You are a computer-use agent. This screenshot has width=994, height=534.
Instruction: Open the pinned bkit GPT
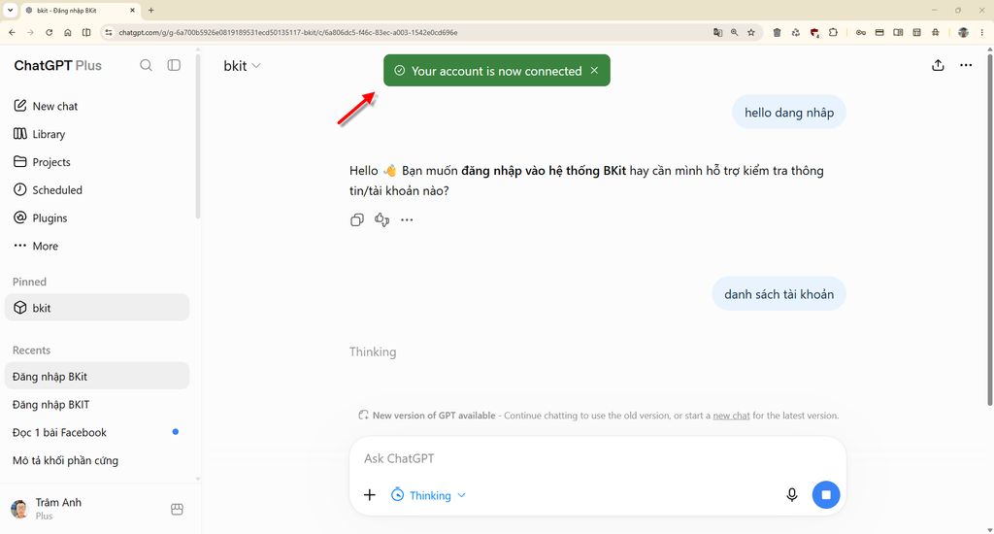(x=97, y=308)
